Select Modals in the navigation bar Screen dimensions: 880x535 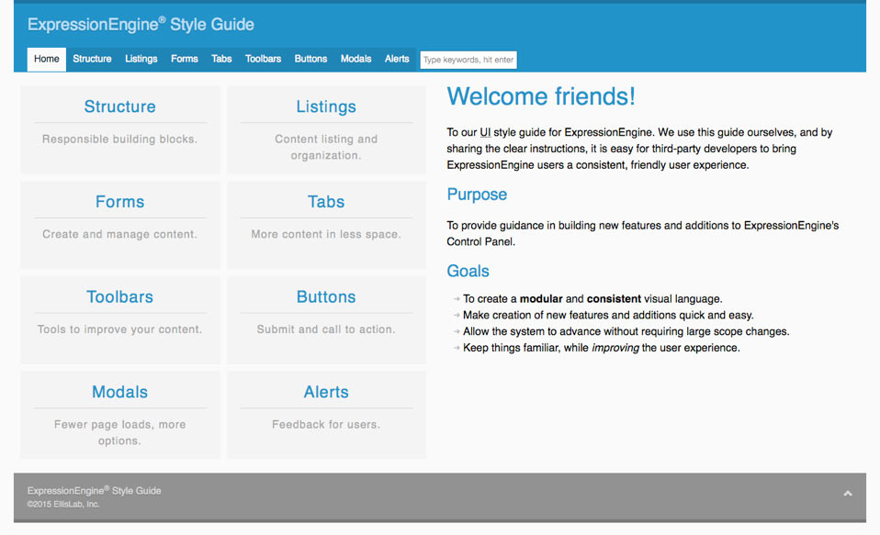point(355,59)
